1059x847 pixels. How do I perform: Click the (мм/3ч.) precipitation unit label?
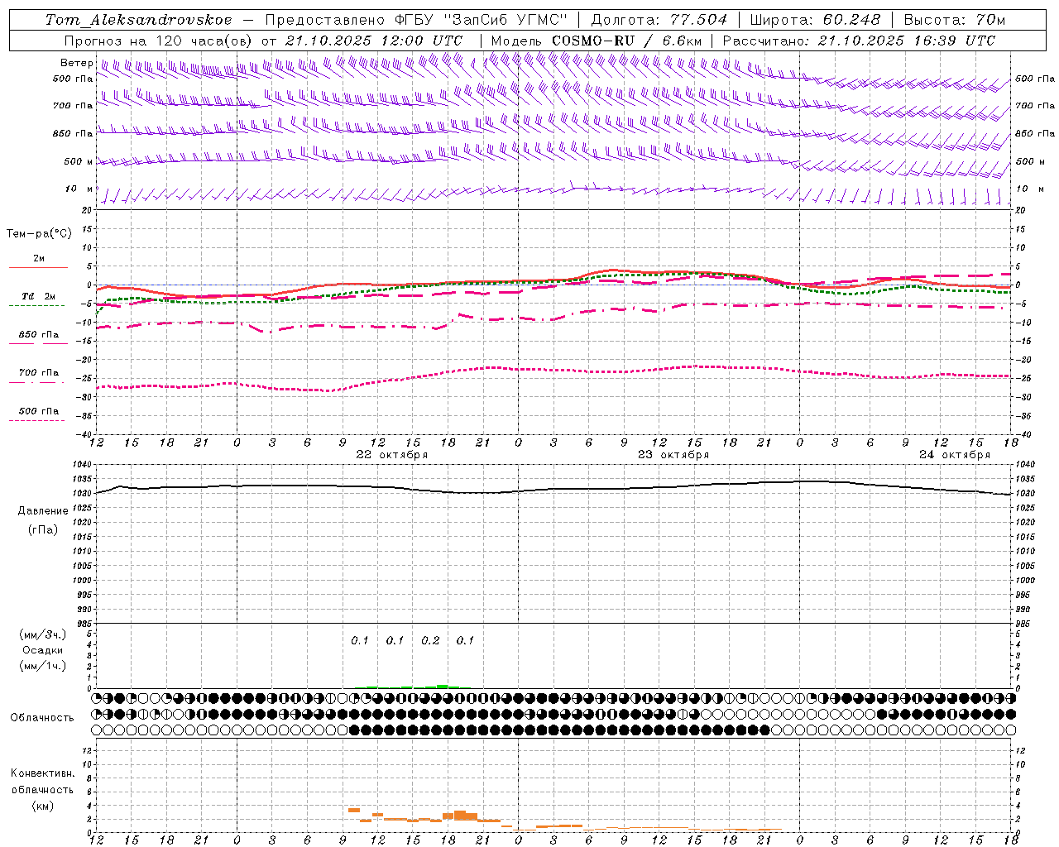(x=43, y=635)
